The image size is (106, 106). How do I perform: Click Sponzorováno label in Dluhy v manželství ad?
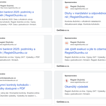point(71,2)
